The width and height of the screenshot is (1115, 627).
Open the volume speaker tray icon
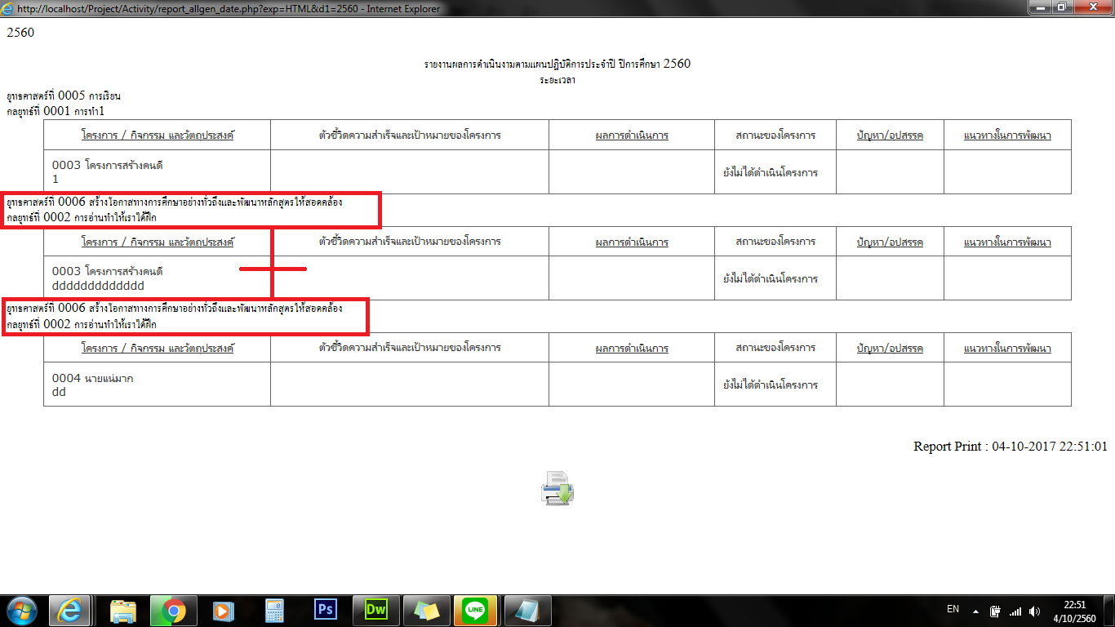1035,611
